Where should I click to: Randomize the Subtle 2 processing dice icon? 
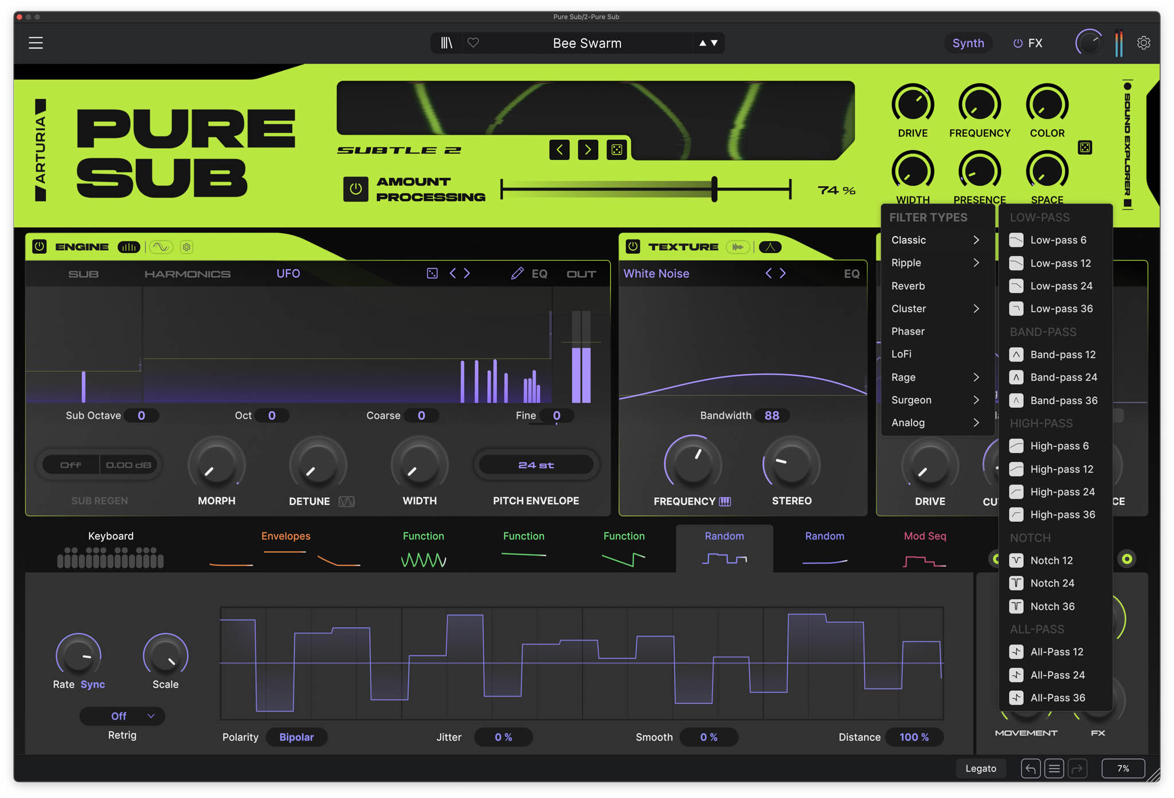617,150
